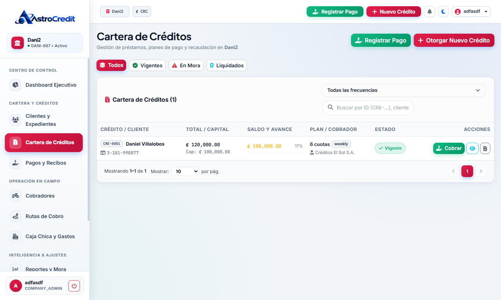Click the adfasdf avatar in the sidebar footer
This screenshot has height=300, width=501.
[x=16, y=286]
